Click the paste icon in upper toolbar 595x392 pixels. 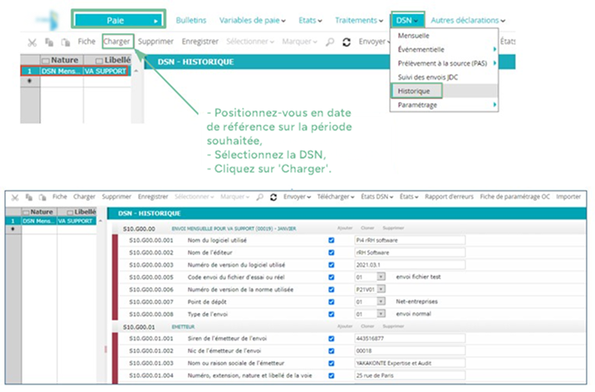tap(64, 41)
